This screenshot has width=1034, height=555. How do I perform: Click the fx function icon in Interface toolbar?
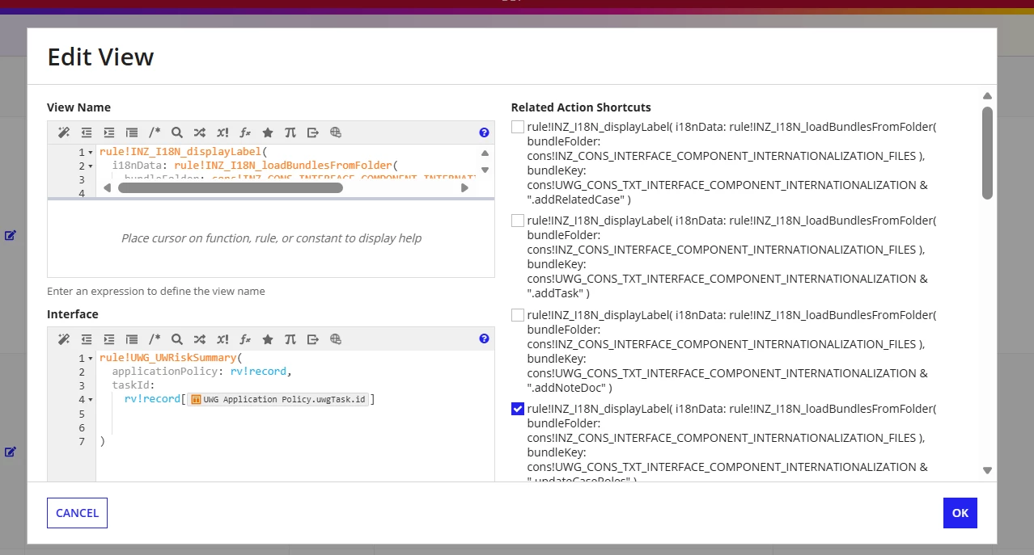click(x=245, y=339)
